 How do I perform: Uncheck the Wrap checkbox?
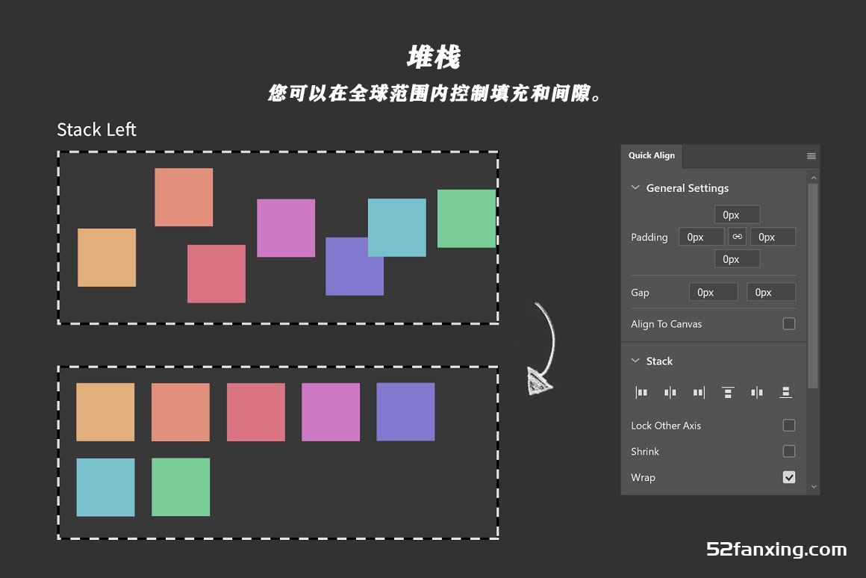[789, 477]
